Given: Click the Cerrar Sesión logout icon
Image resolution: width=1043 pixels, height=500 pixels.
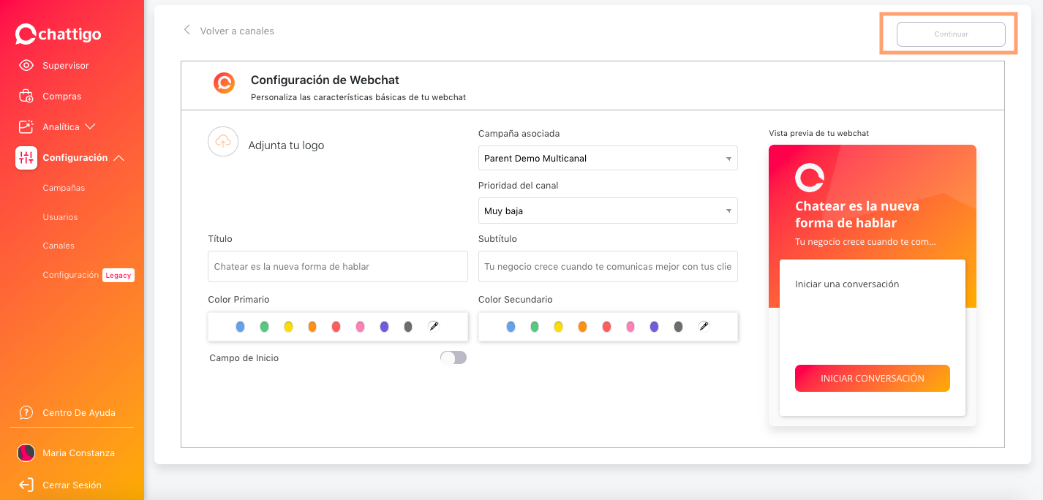Looking at the screenshot, I should pyautogui.click(x=26, y=485).
